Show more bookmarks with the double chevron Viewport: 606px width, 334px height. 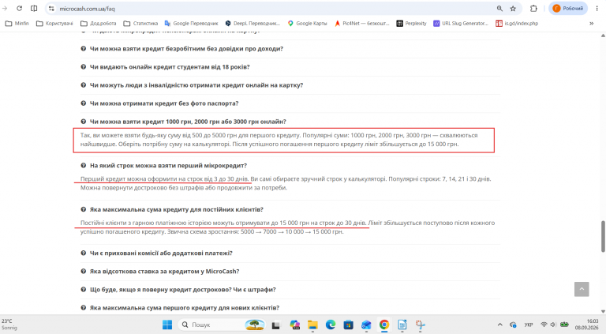pos(591,24)
